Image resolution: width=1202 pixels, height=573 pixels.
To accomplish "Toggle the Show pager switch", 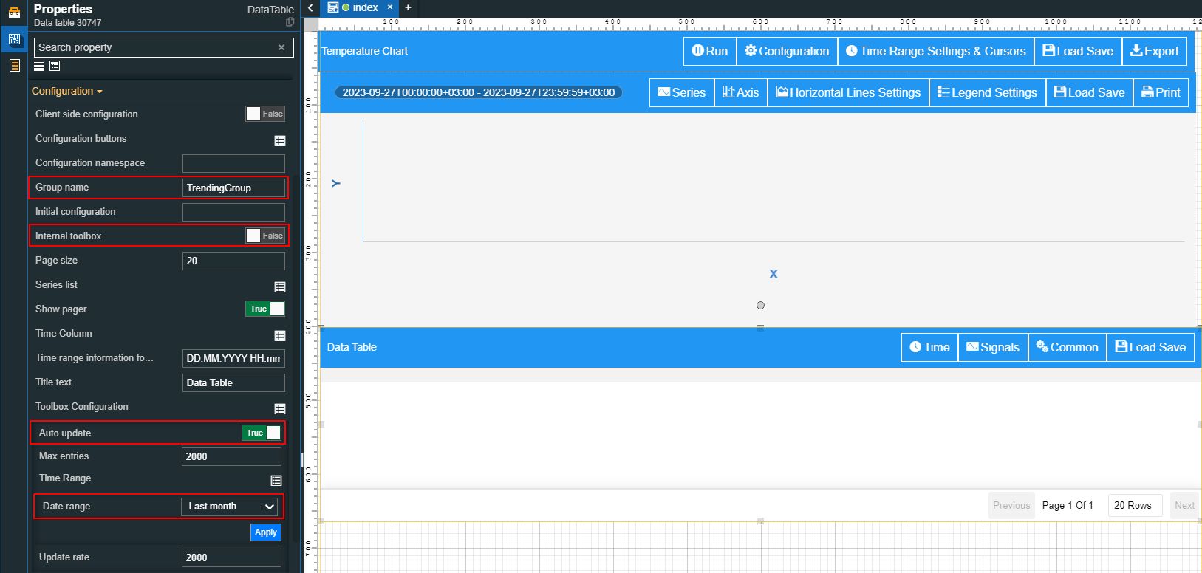I will (x=265, y=309).
